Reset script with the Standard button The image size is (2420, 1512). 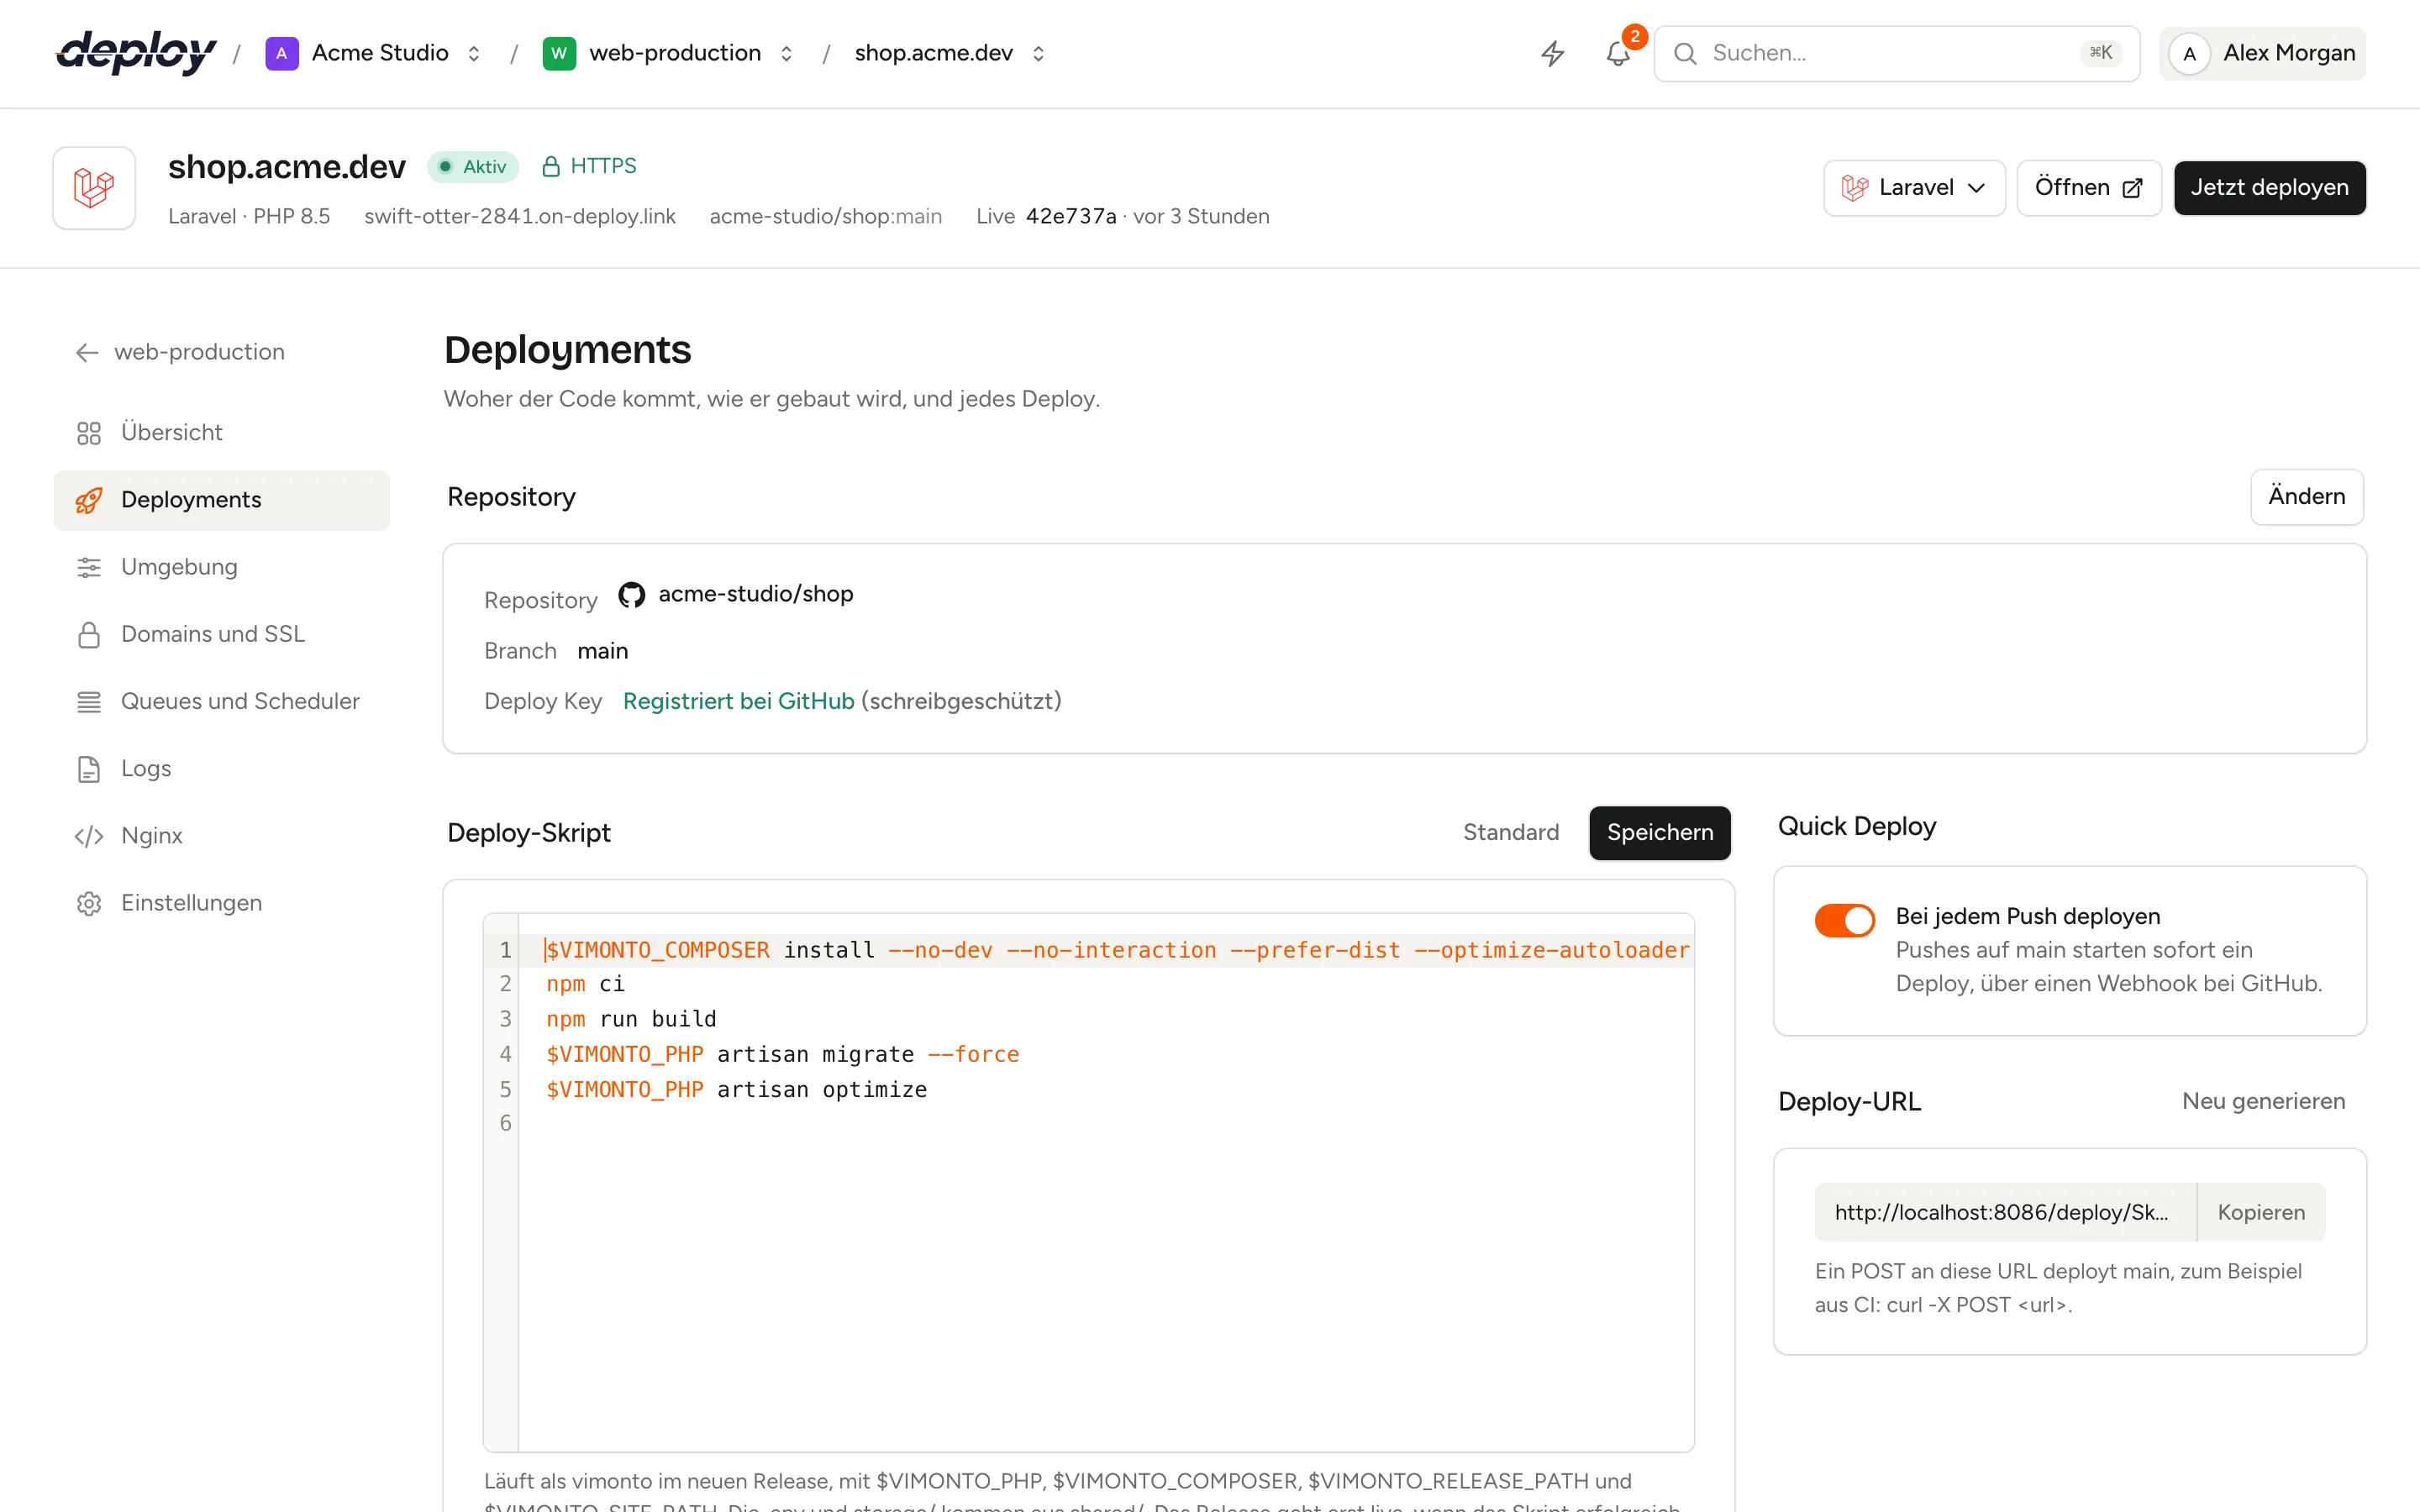(1510, 832)
